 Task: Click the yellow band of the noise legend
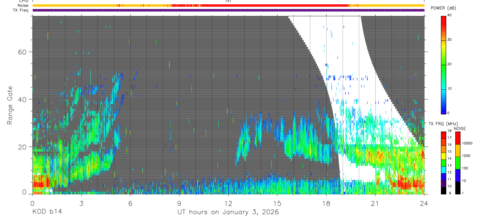tap(457, 151)
